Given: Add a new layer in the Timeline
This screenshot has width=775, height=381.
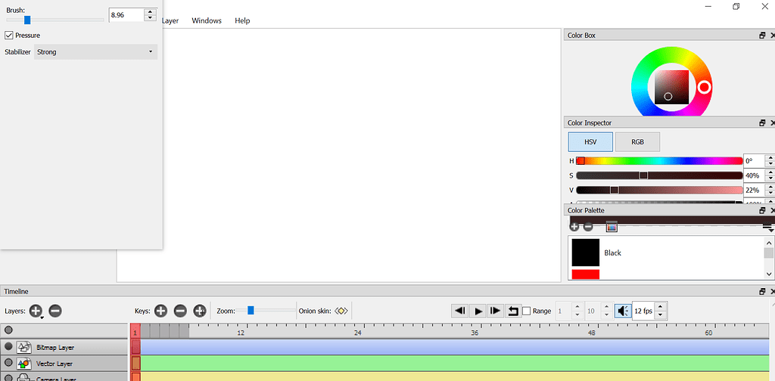Looking at the screenshot, I should coord(36,311).
